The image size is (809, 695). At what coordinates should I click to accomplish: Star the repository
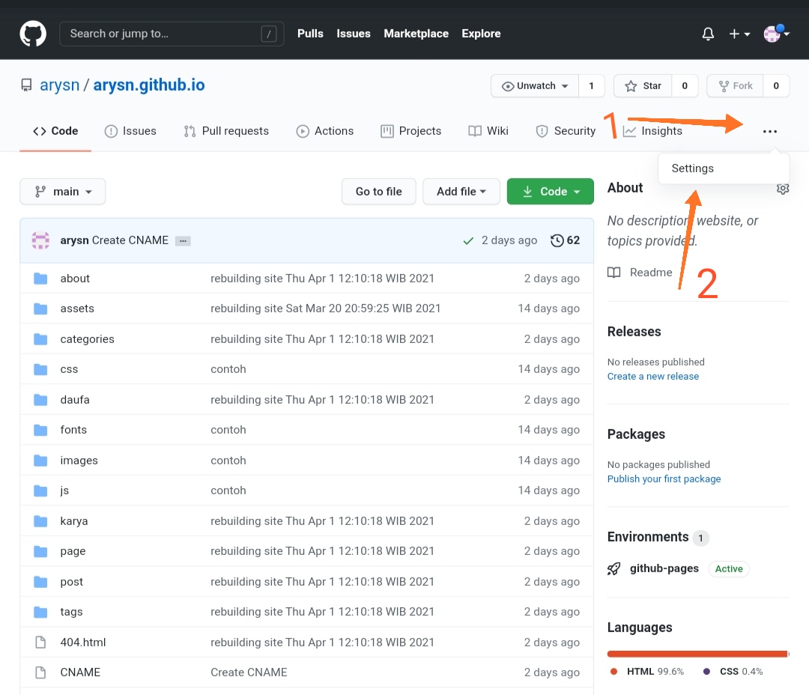[x=643, y=86]
